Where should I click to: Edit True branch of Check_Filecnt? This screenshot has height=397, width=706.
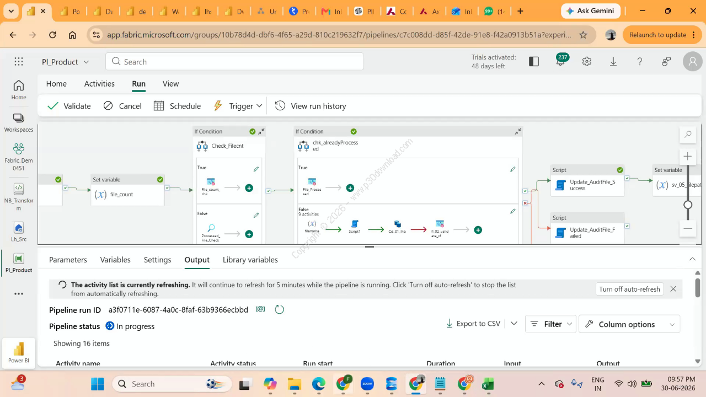[256, 169]
